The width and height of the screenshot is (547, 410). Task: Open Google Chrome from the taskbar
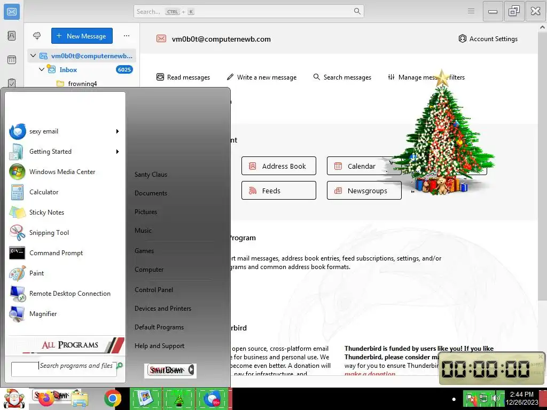112,398
